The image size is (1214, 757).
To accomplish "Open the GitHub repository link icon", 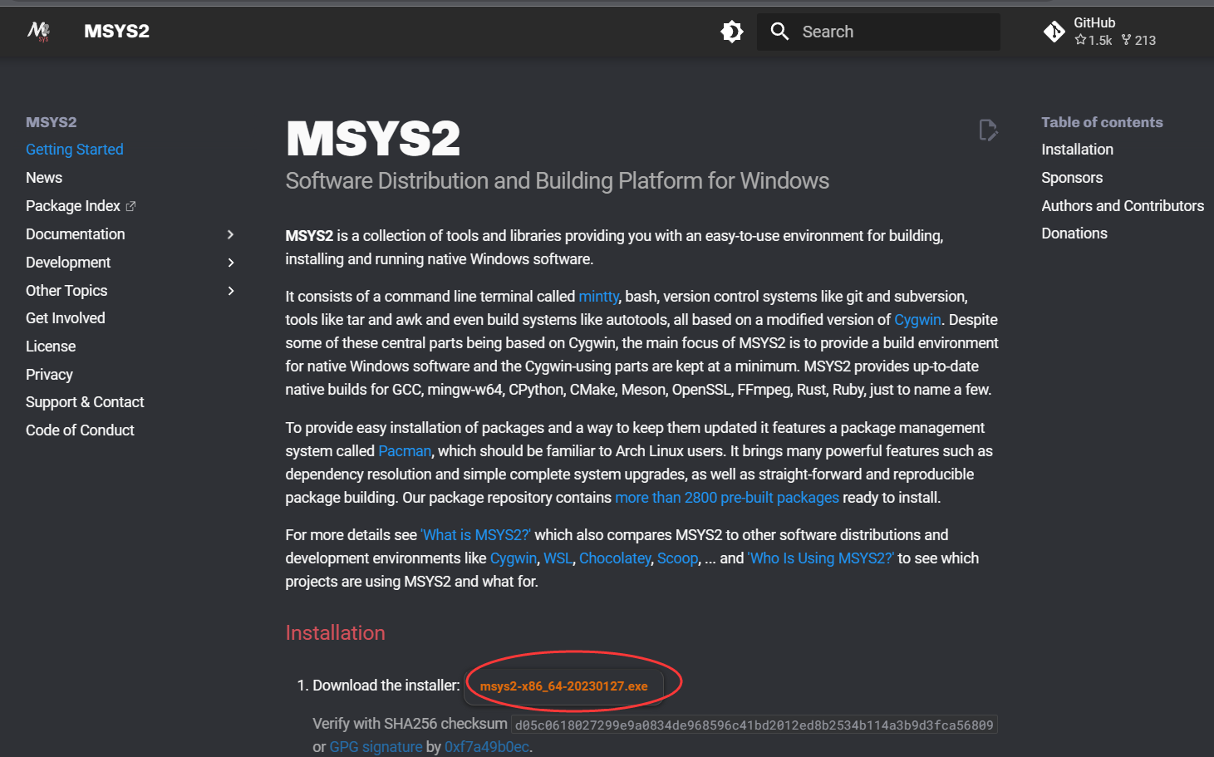I will pyautogui.click(x=1054, y=32).
